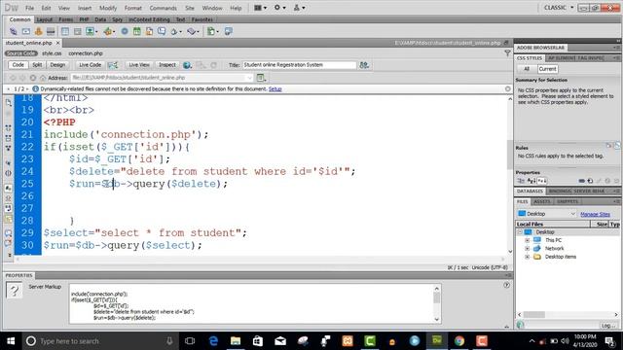The width and height of the screenshot is (623, 350).
Task: Open the Layout grid dropdown in menu bar
Action: click(x=260, y=8)
